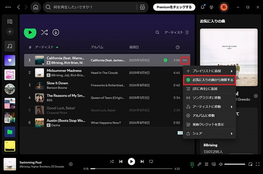
Task: Search within the playlist
Action: click(x=157, y=32)
